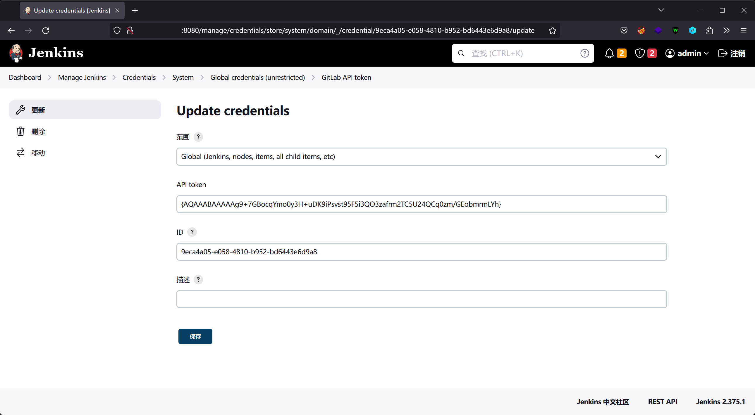Bookmark this page with the star icon
755x415 pixels.
(x=552, y=30)
